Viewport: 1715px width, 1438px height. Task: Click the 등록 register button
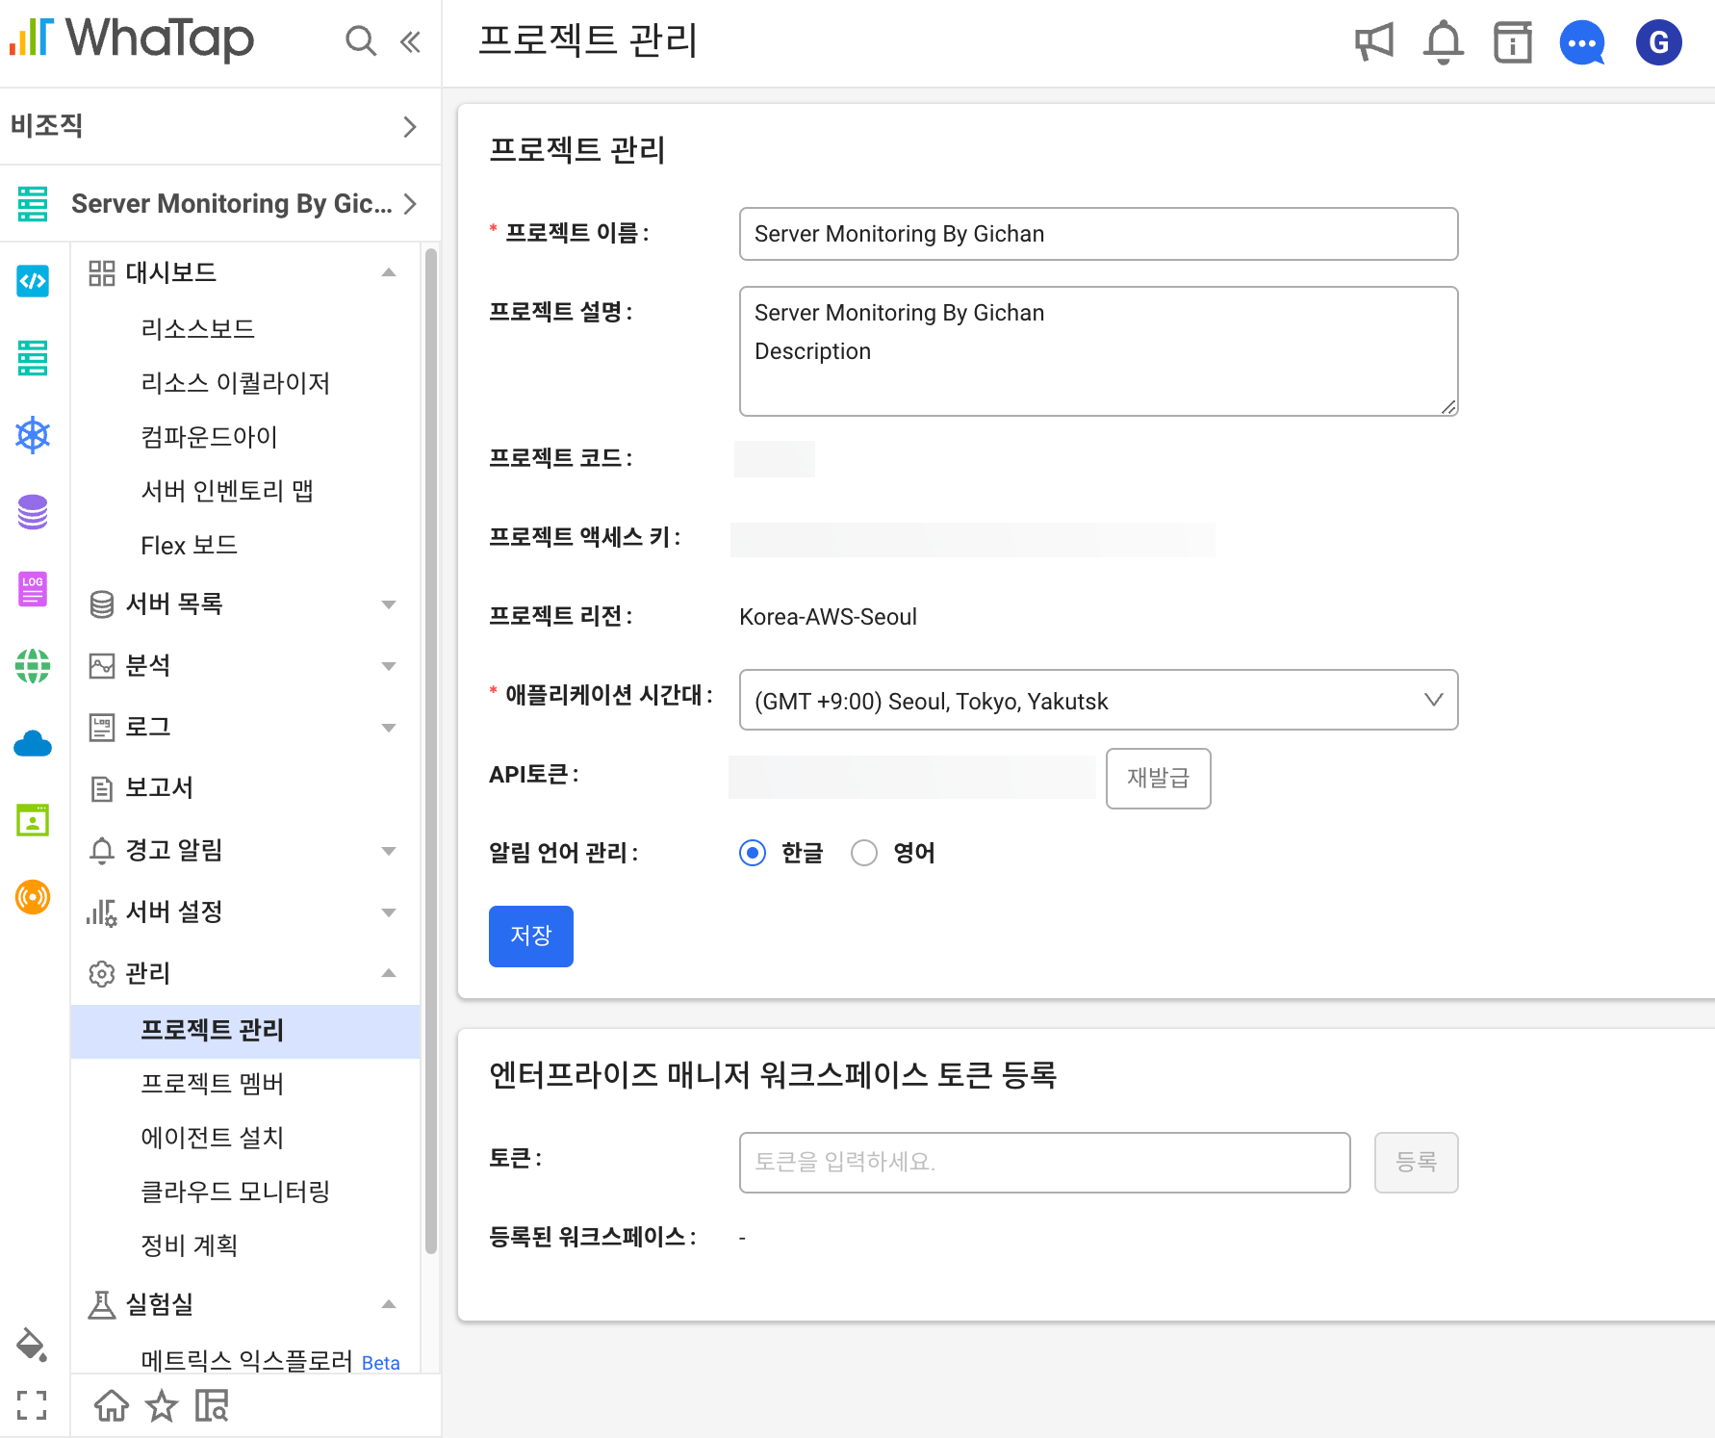point(1416,1162)
